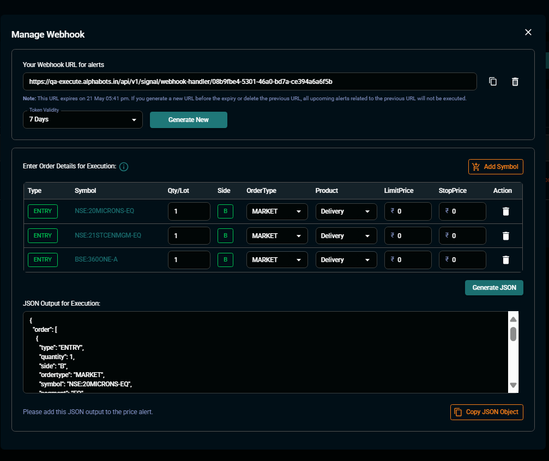Image resolution: width=549 pixels, height=461 pixels.
Task: Click the copy icon beside the webhook URL
Action: point(493,81)
